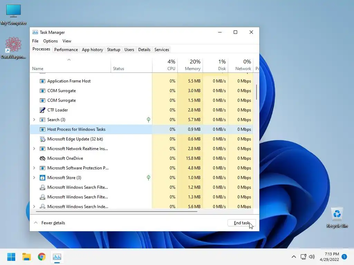
Task: Click the Microsoft OneDrive cloud icon
Action: (x=42, y=158)
